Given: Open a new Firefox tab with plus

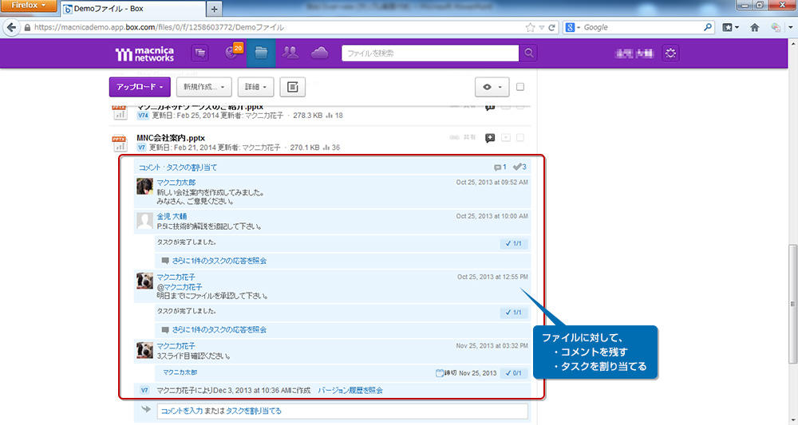Looking at the screenshot, I should pyautogui.click(x=214, y=9).
